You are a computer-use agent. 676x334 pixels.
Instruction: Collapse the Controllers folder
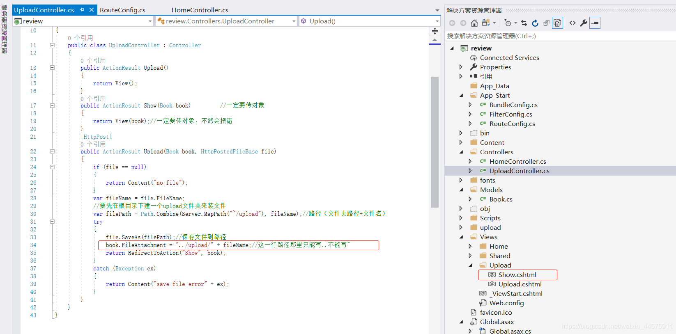click(x=461, y=152)
